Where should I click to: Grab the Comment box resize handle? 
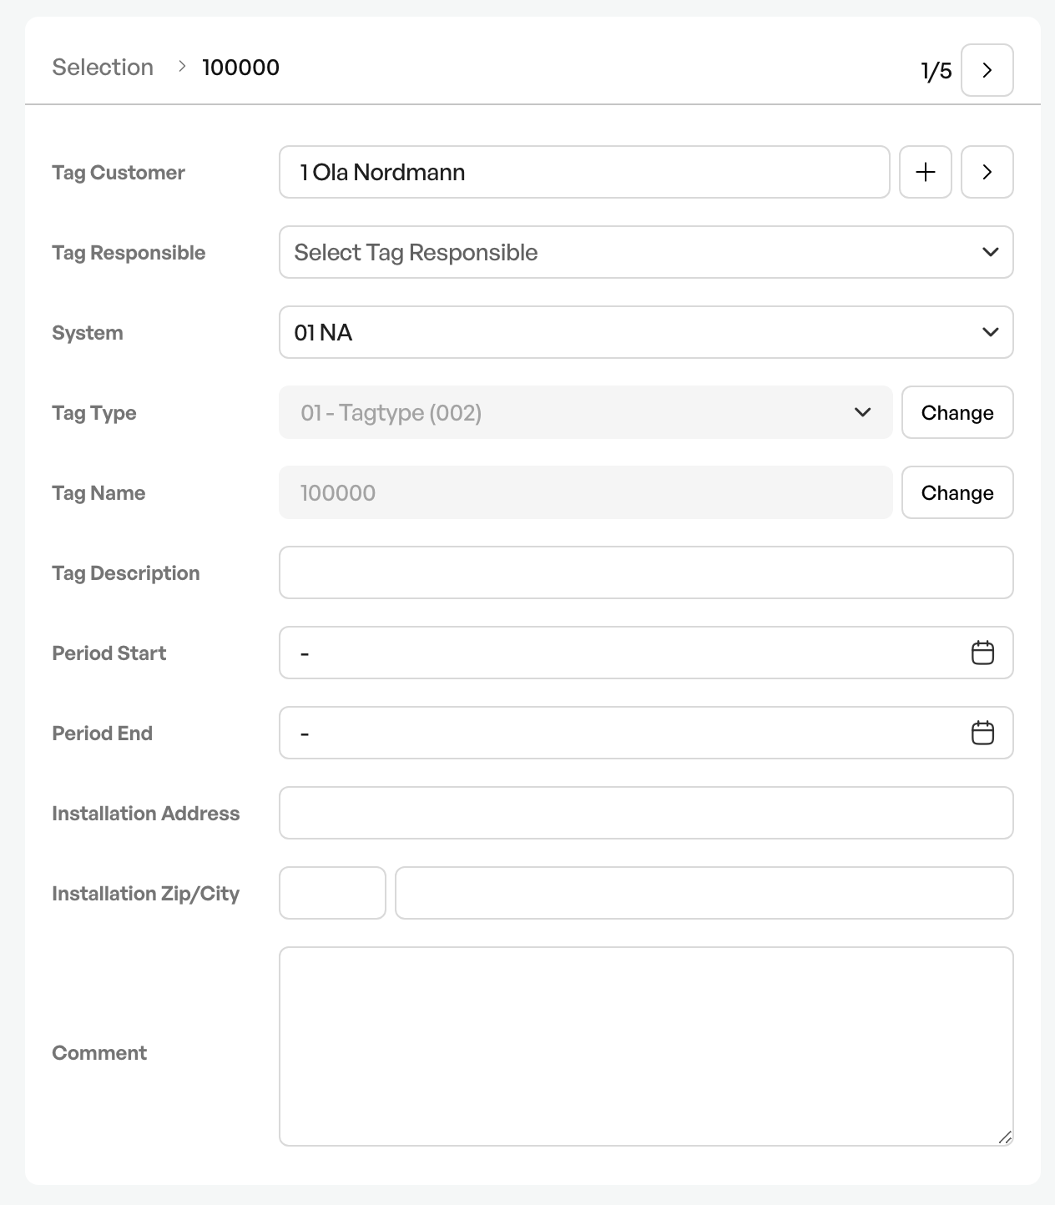(1005, 1137)
